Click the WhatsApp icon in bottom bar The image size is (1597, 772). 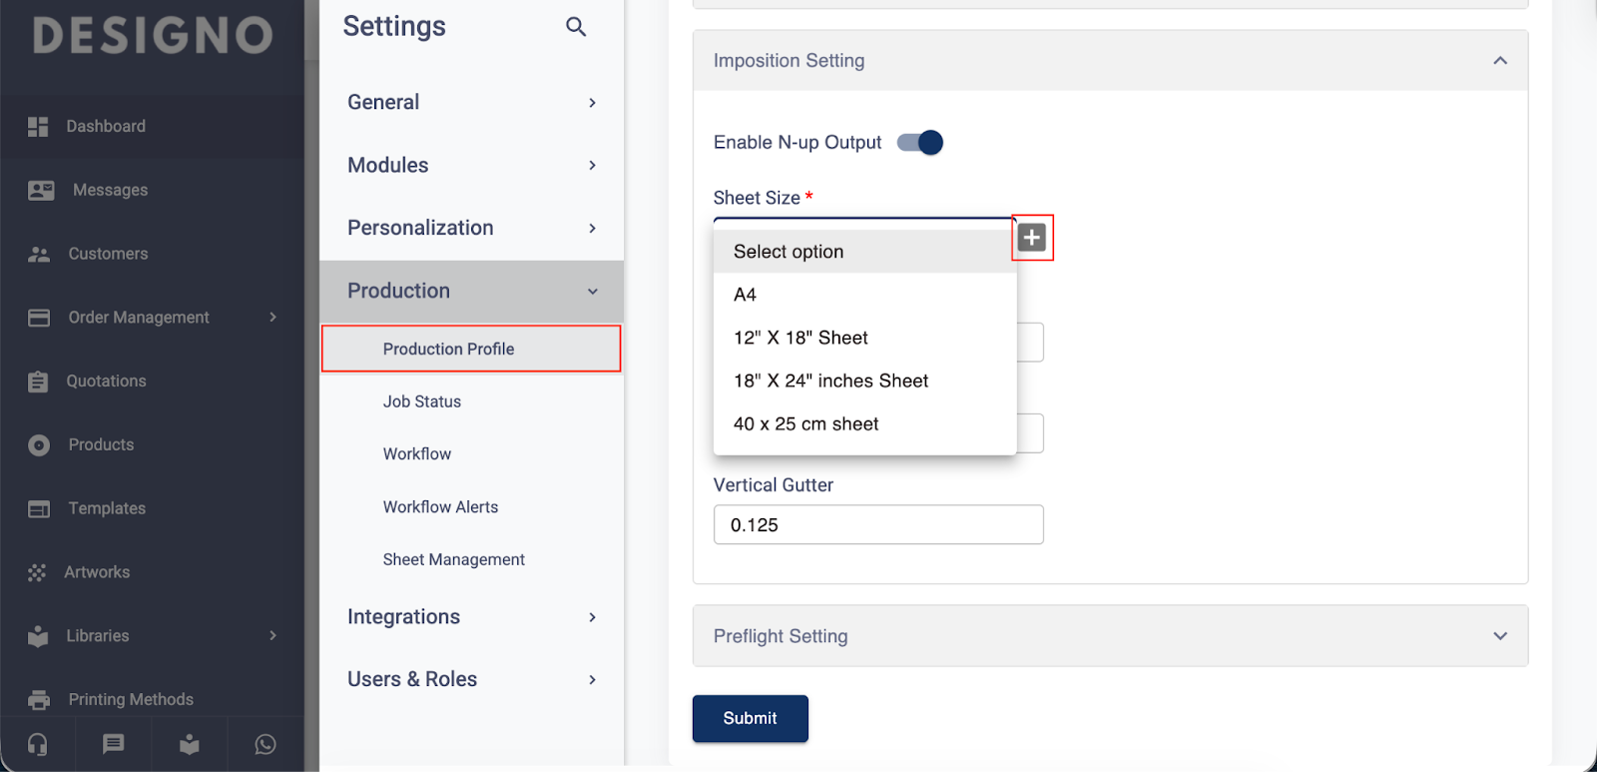click(x=266, y=744)
